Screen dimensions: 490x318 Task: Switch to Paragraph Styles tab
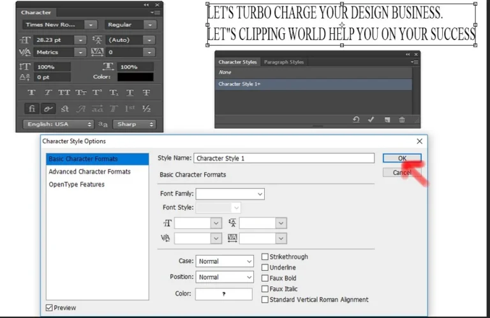(284, 62)
